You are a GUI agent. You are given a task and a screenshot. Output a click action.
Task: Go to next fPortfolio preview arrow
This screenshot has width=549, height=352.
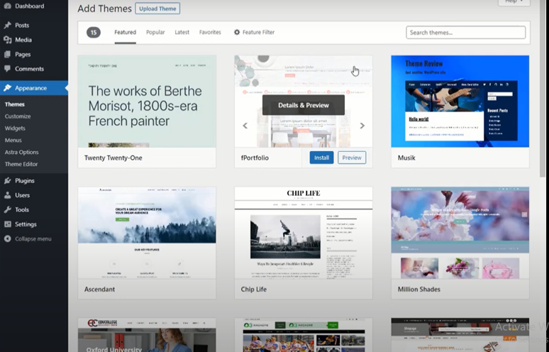362,126
